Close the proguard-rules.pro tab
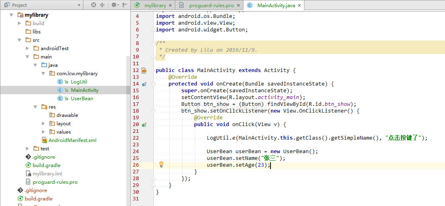Image resolution: width=445 pixels, height=206 pixels. click(x=239, y=6)
